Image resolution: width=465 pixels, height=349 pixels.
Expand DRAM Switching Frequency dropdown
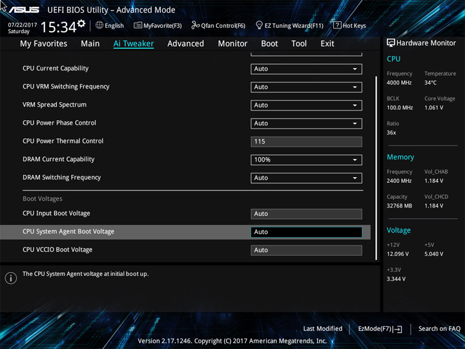tap(306, 178)
